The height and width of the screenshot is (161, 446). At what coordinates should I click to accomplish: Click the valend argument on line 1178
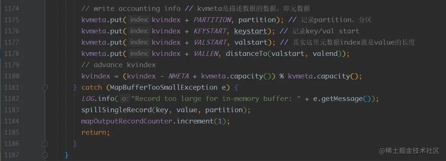[325, 54]
